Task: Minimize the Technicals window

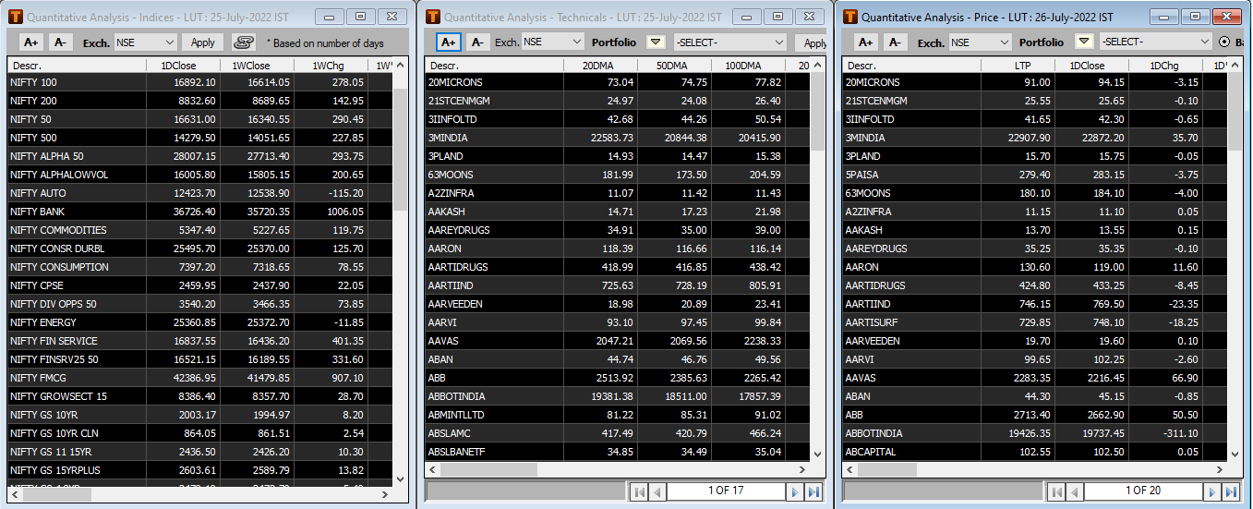Action: [x=747, y=17]
